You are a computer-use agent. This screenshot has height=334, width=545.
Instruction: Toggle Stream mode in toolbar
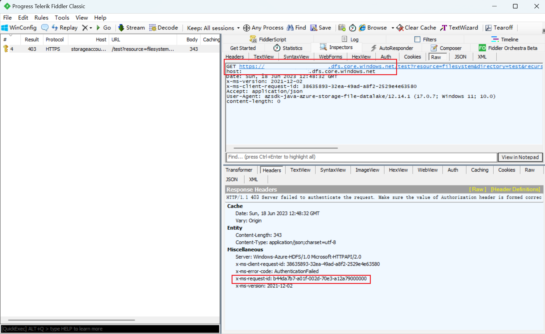click(132, 28)
